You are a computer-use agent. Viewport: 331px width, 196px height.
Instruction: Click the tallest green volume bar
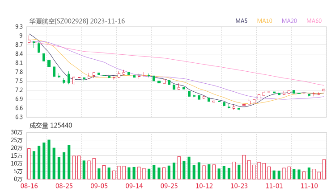click(x=49, y=159)
